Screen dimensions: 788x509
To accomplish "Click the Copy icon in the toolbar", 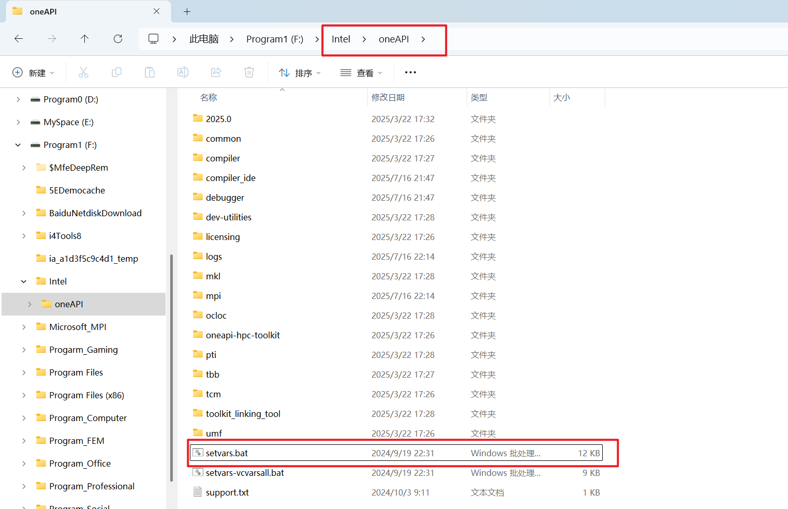I will pos(116,72).
